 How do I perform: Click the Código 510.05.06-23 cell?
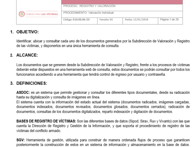tap(79, 21)
